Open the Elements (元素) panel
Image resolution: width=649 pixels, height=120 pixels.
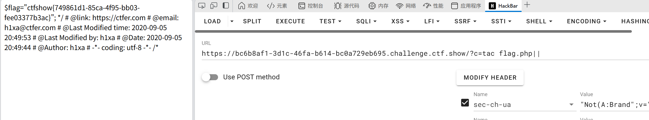tap(277, 6)
